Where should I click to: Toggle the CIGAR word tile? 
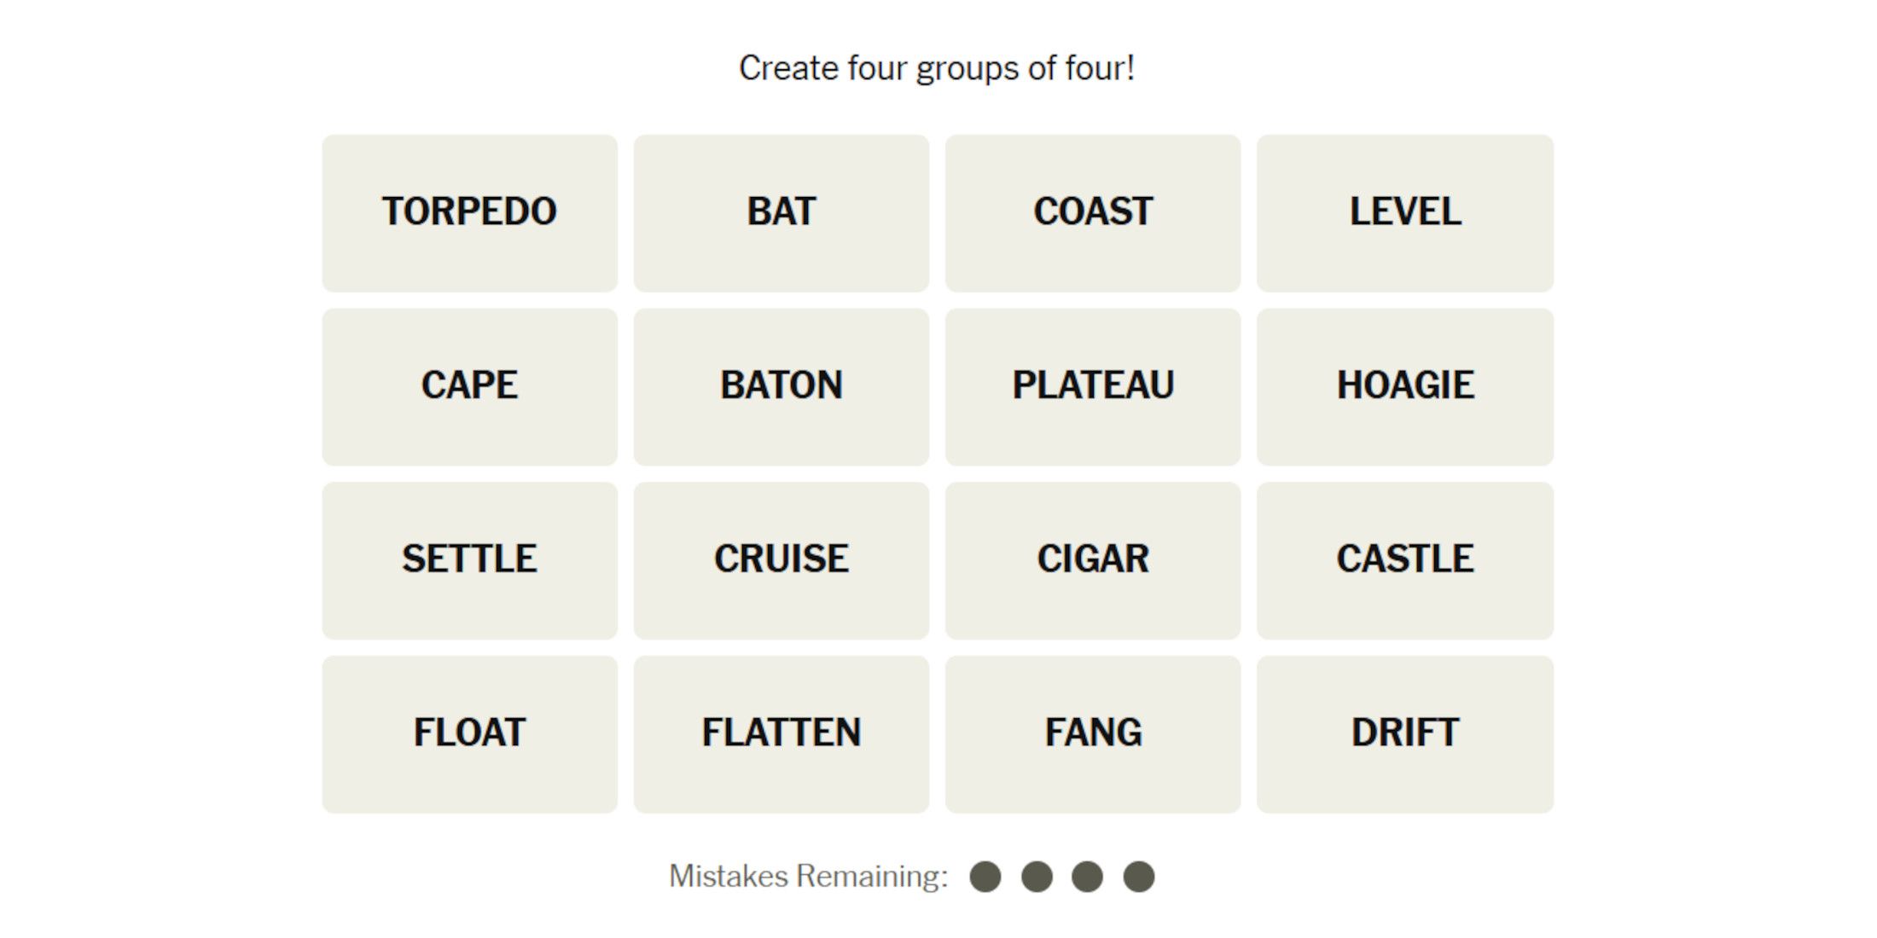click(1092, 560)
